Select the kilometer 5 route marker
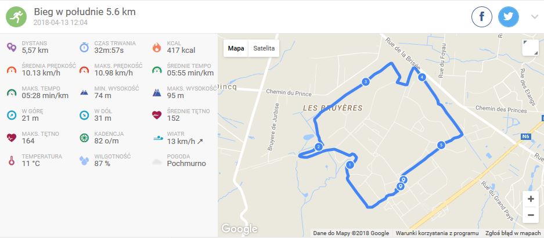 tap(441, 145)
